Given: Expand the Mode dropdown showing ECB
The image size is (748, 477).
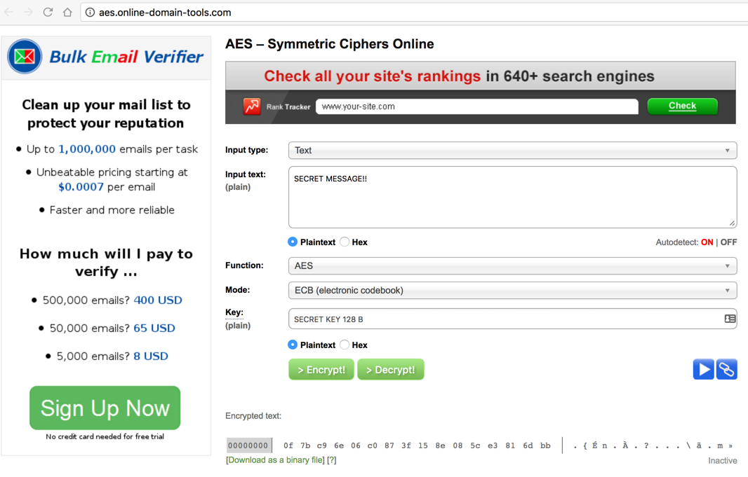Looking at the screenshot, I should (512, 291).
